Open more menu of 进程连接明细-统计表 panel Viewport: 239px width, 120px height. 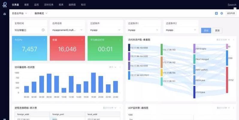[x=120, y=108]
